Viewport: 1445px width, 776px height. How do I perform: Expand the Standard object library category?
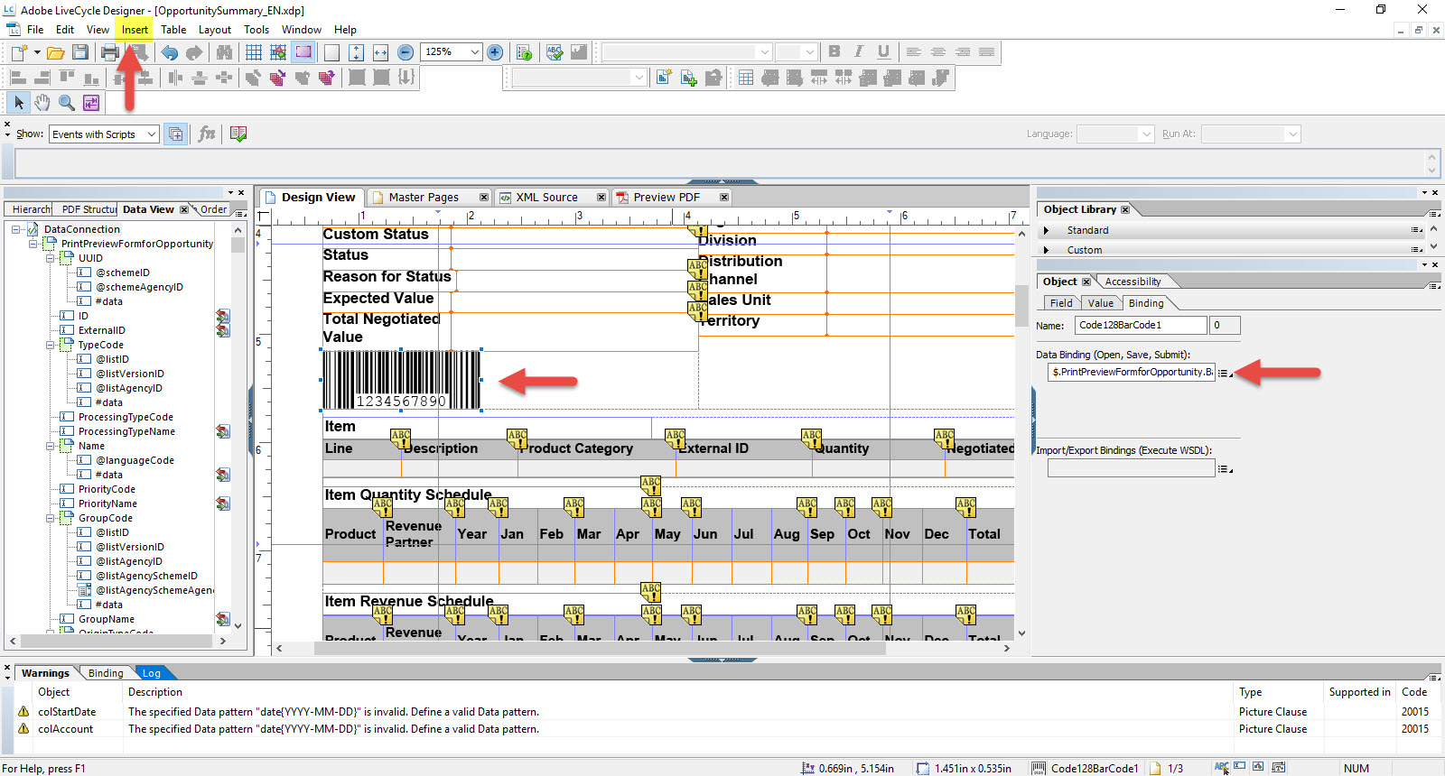(x=1047, y=230)
